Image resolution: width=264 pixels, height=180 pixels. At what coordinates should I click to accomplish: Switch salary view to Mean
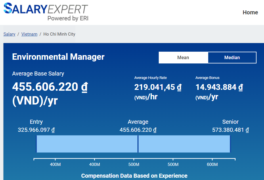coord(183,57)
